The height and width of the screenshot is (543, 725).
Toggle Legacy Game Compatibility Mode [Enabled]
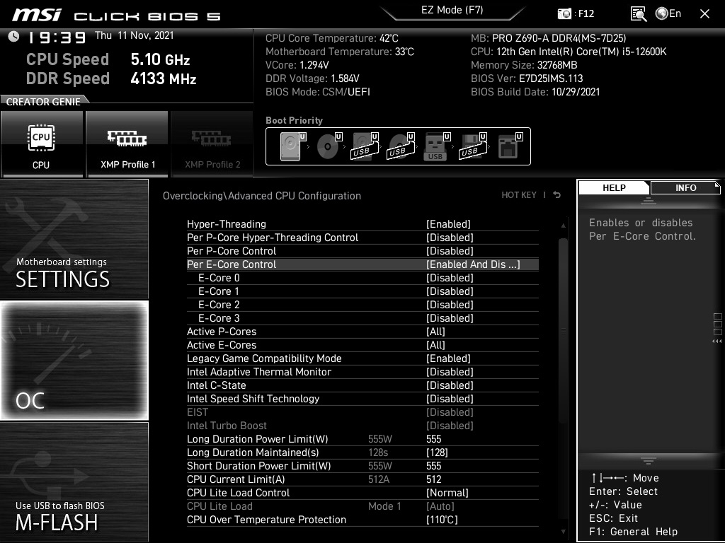click(448, 358)
